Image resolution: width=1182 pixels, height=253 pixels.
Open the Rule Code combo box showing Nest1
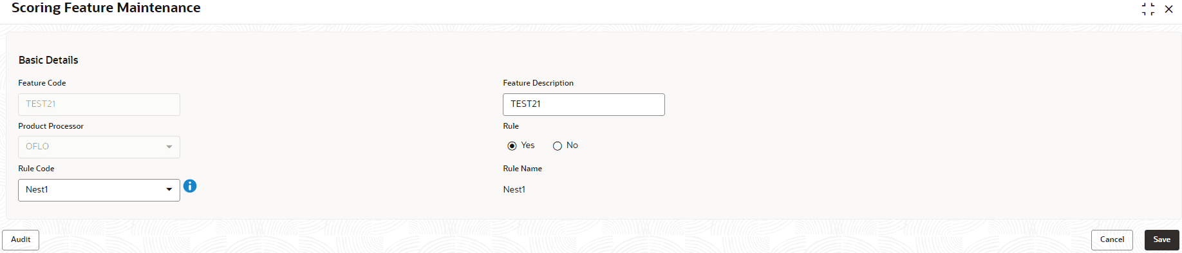pos(99,190)
